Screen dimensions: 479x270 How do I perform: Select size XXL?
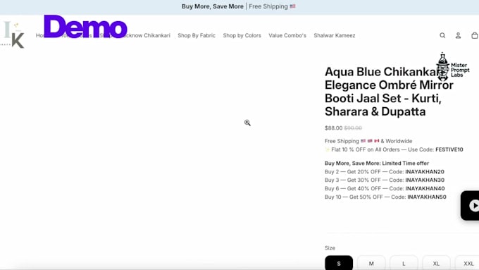click(468, 263)
